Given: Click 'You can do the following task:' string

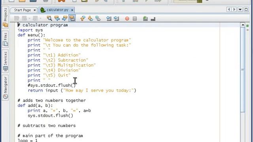Looking at the screenshot, I should (87, 45).
